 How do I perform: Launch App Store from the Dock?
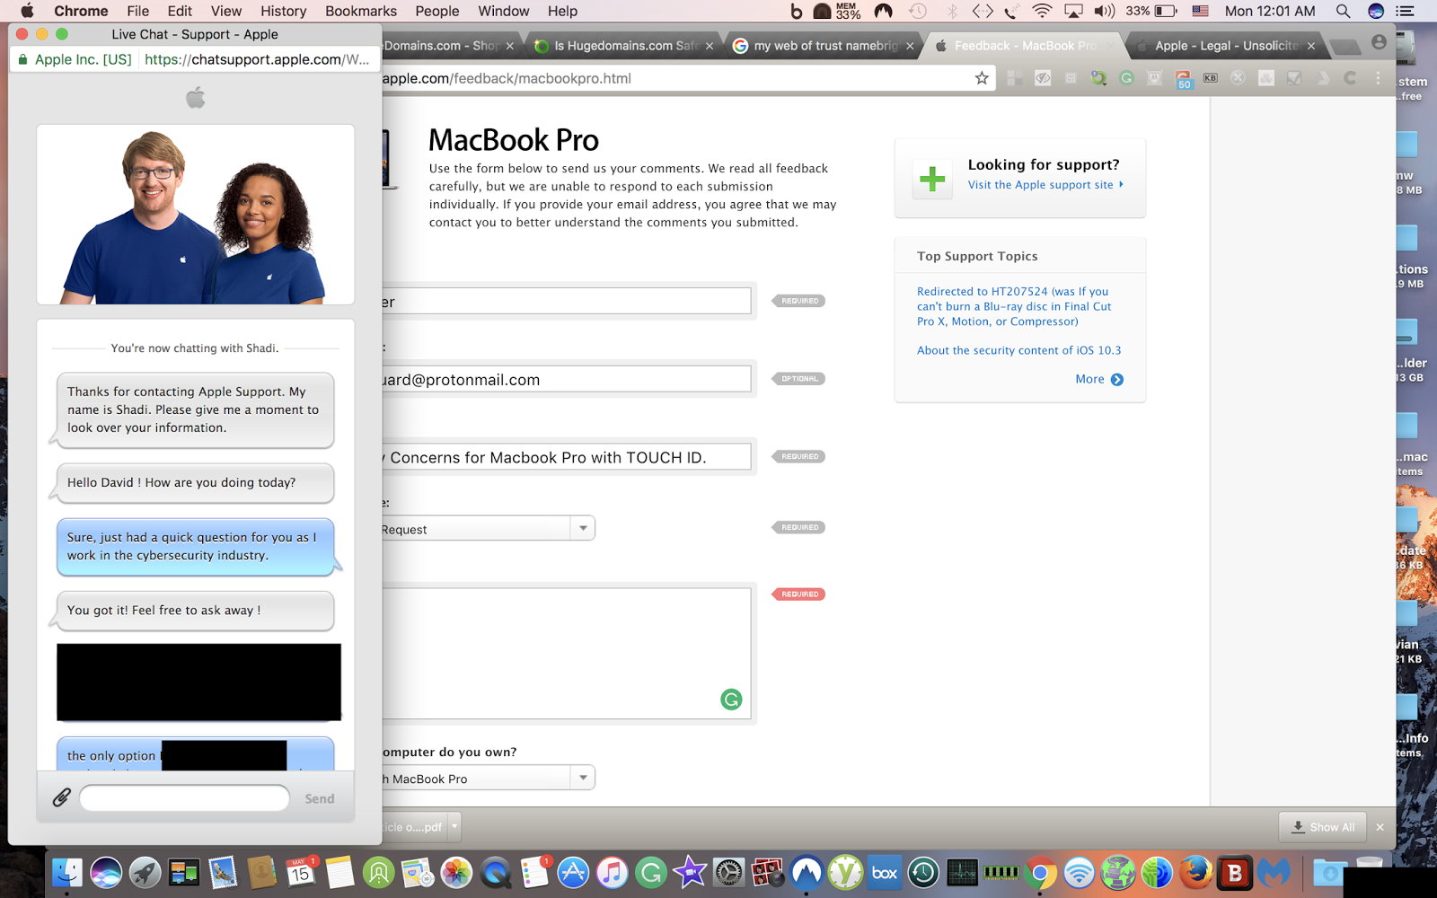tap(573, 872)
